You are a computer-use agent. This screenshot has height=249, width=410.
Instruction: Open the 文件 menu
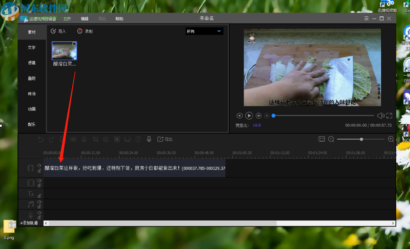click(67, 19)
